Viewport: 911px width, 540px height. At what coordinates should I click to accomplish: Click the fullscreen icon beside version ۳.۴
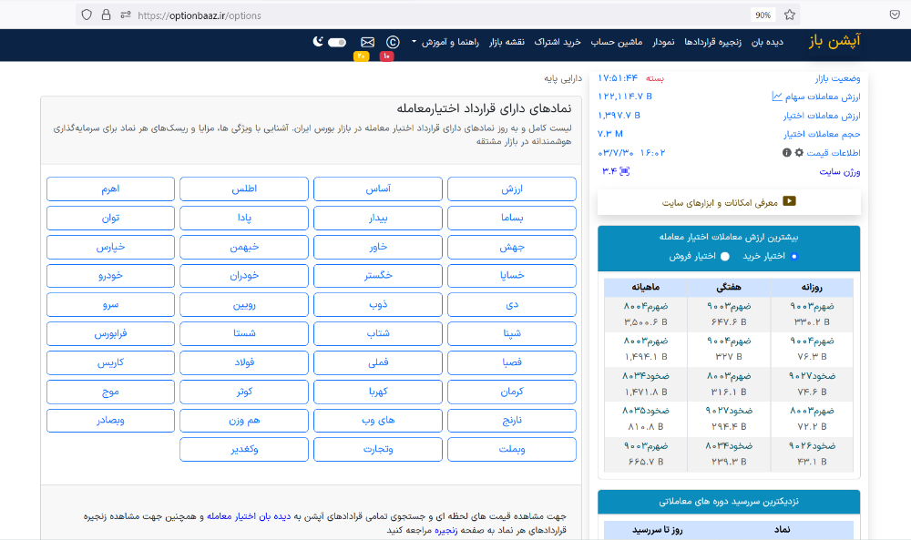[625, 171]
